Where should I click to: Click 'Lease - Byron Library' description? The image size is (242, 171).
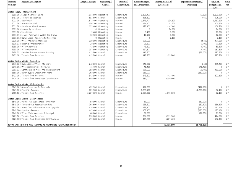point(31,29)
